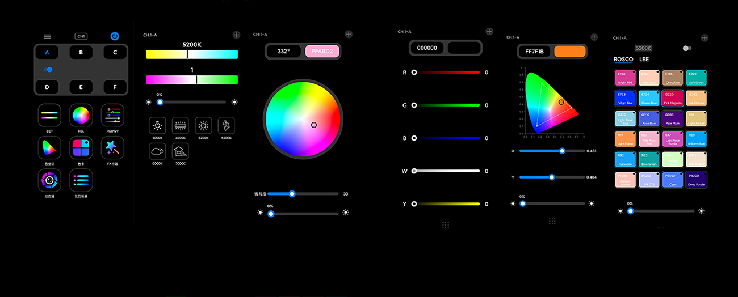Viewport: 738px width, 297px height.
Task: Switch to the LEE gel tab
Action: [x=644, y=59]
